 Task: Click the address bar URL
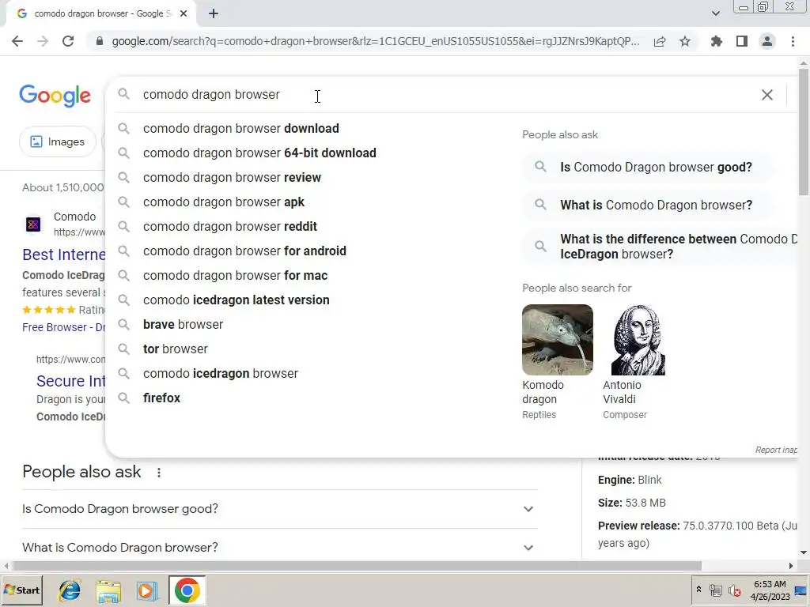point(376,41)
